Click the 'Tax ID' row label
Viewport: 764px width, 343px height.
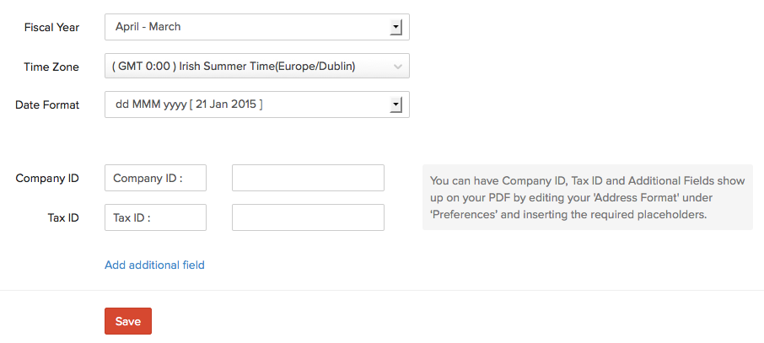pyautogui.click(x=63, y=217)
